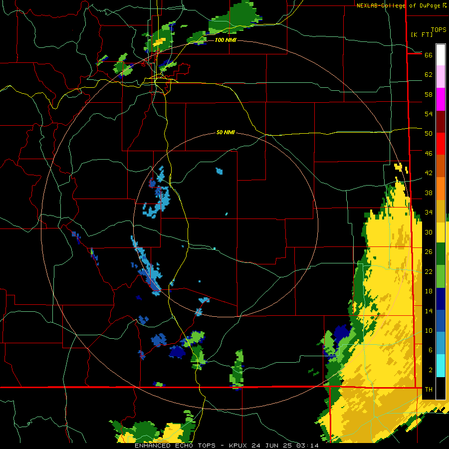The width and height of the screenshot is (449, 449).
Task: Select the dark orange legend swatch
Action: click(441, 166)
